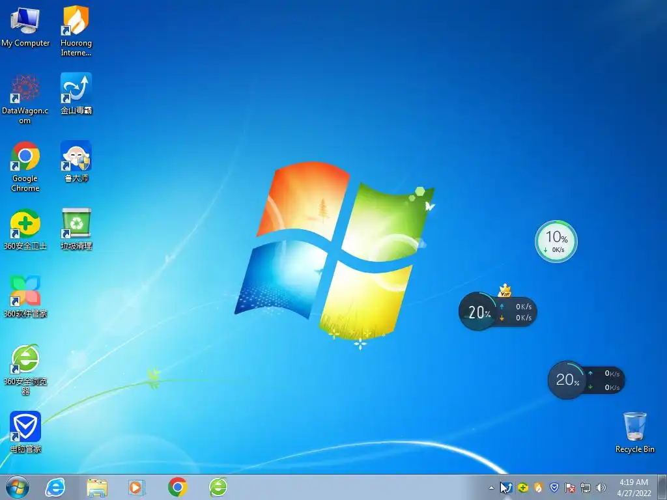
Task: Open the clock showing 4:19 AM
Action: [634, 488]
